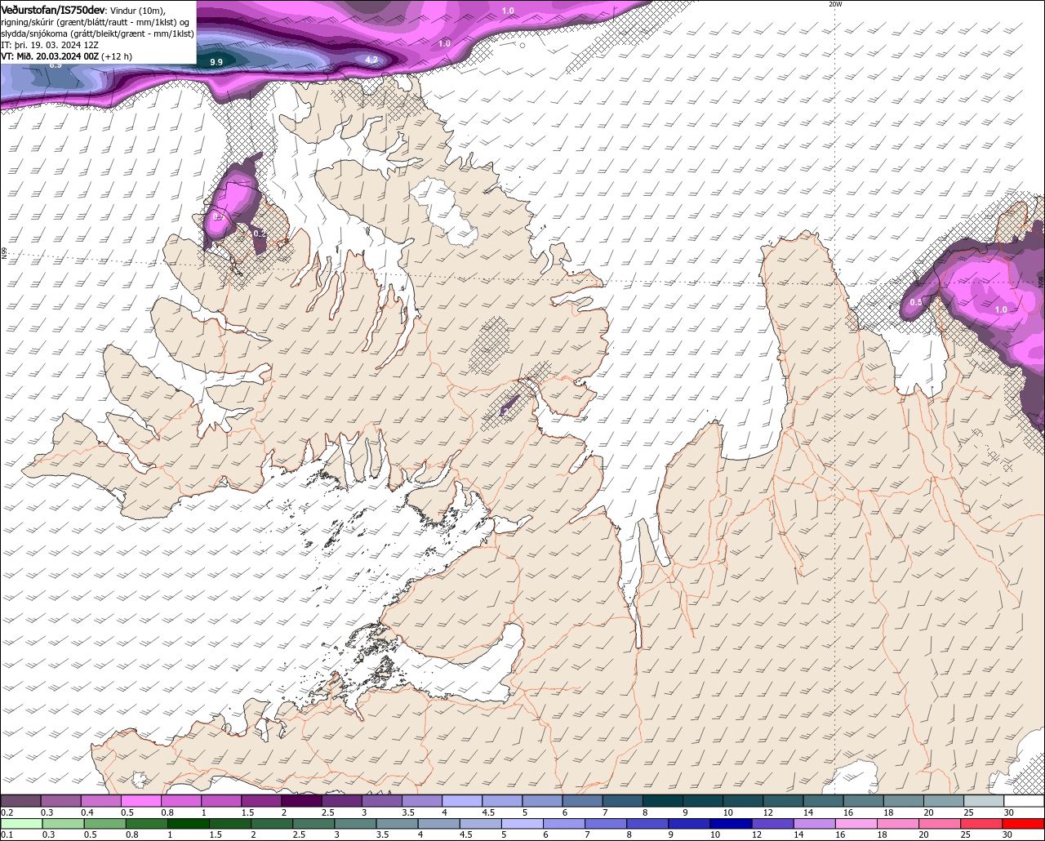
Task: Select the 'Vindur (10m)' heading text
Action: click(137, 10)
